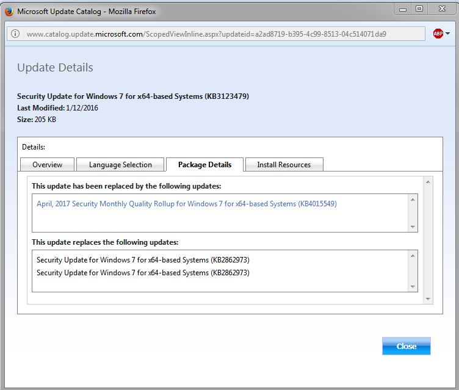Minimize the Firefox window
The width and height of the screenshot is (459, 390).
tap(403, 9)
